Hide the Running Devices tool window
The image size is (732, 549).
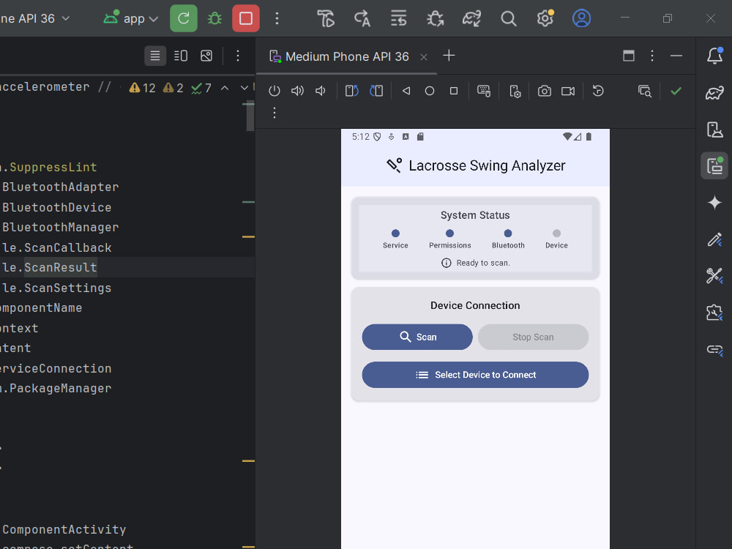coord(676,56)
